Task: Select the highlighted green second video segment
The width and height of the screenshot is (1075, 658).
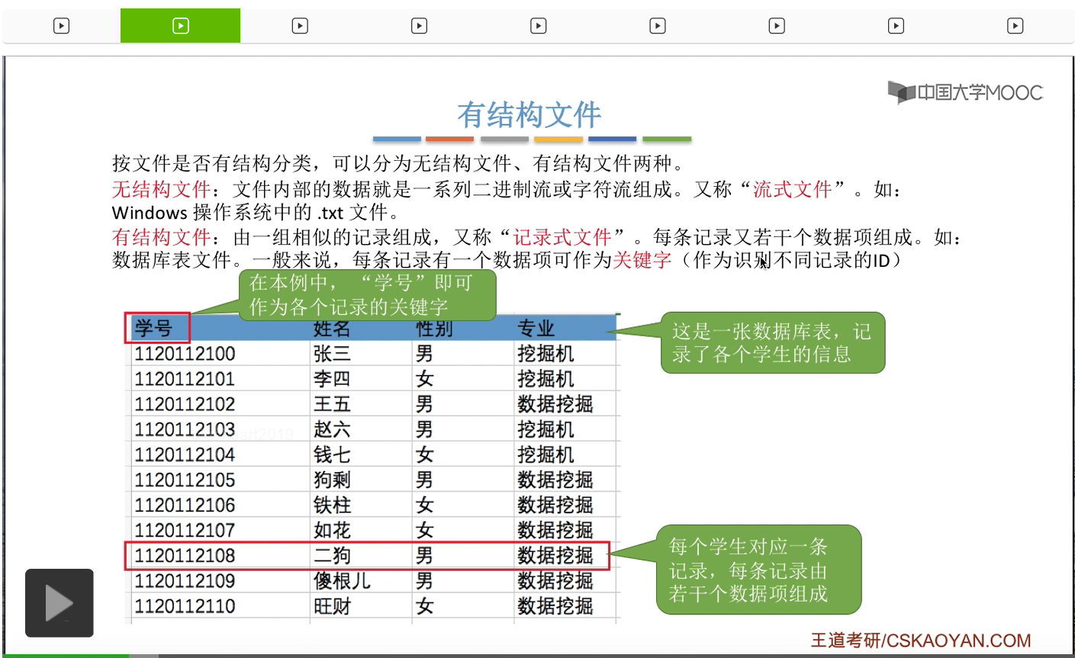Action: pyautogui.click(x=180, y=26)
